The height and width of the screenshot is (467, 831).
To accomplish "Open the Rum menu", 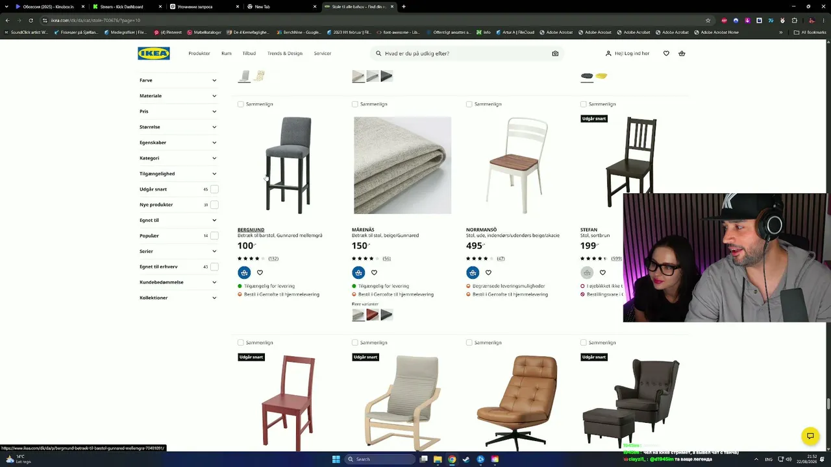I will coord(226,53).
